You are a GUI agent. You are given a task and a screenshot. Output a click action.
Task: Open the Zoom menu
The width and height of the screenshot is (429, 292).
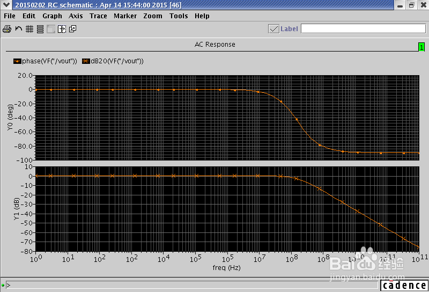[x=153, y=16]
